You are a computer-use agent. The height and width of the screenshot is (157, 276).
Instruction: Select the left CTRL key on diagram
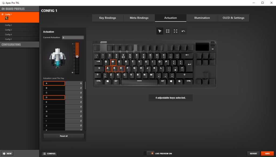coord(99,82)
